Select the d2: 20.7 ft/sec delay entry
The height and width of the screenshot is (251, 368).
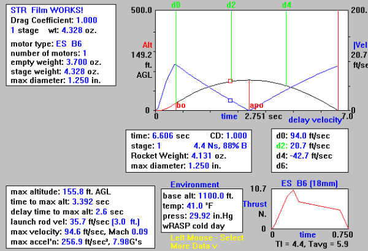305,144
